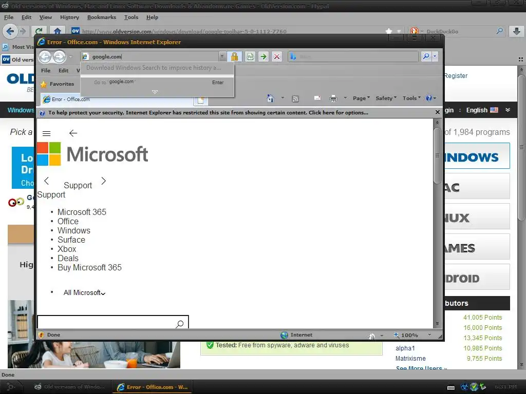Screen dimensions: 526x394
Task: Open the IE search provider dropdown
Action: (435, 56)
